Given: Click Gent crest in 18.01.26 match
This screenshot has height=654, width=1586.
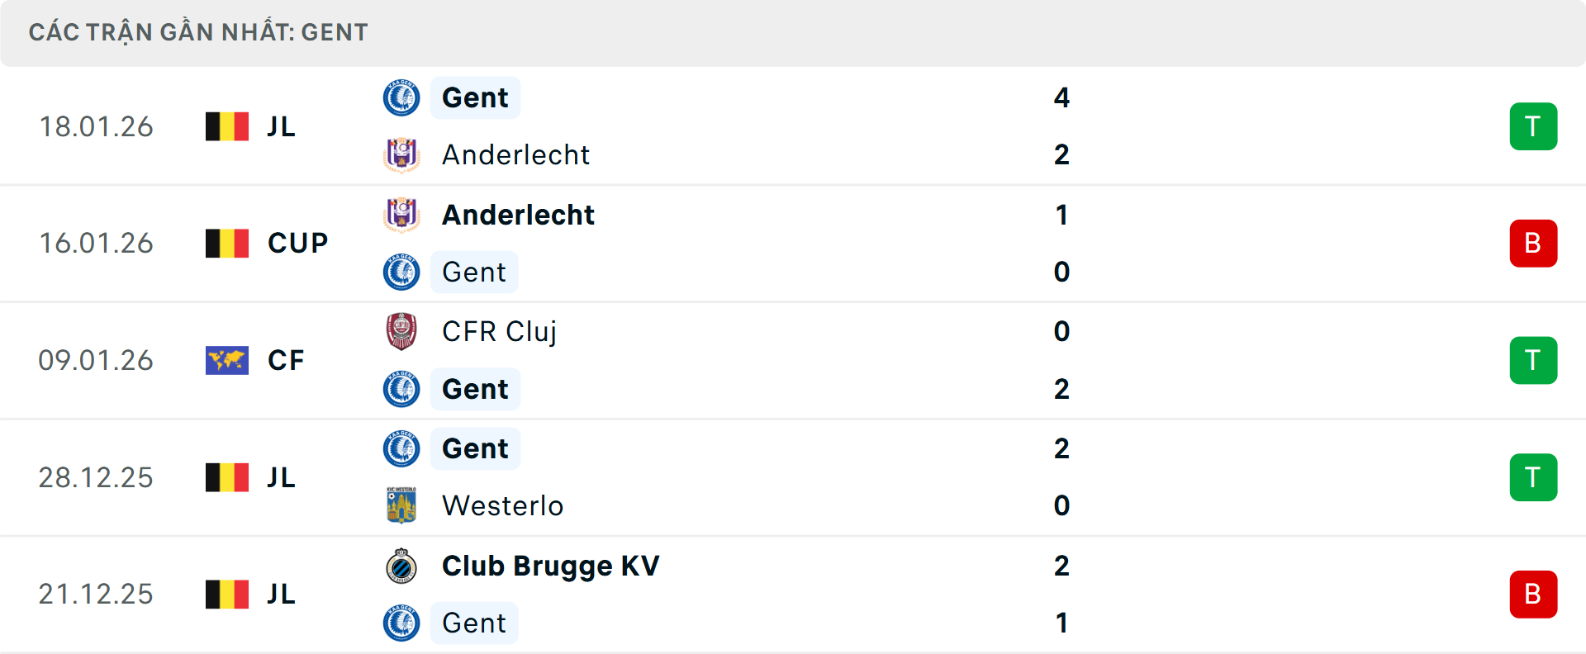Looking at the screenshot, I should pyautogui.click(x=401, y=98).
